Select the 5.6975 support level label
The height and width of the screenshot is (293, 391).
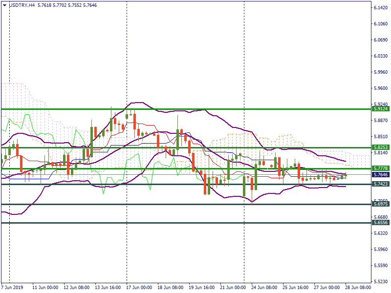click(380, 204)
